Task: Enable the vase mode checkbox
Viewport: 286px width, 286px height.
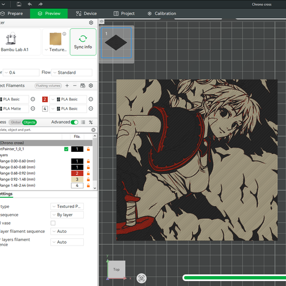Action: pyautogui.click(x=53, y=223)
